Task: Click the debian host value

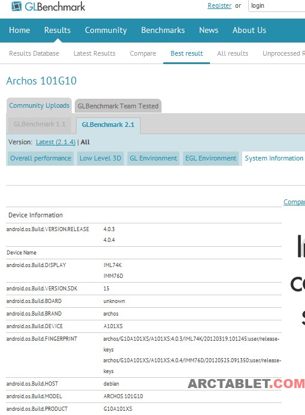Action: tap(111, 384)
